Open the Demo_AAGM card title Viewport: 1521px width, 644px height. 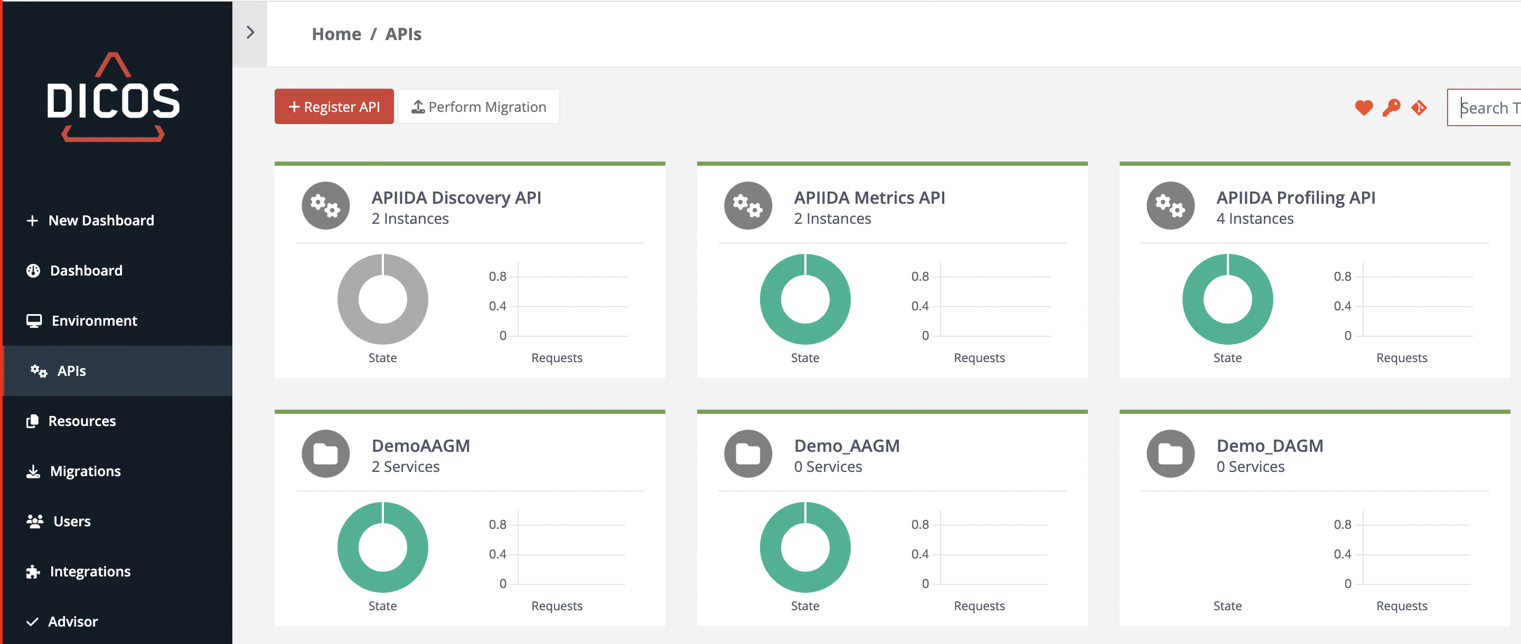point(846,446)
